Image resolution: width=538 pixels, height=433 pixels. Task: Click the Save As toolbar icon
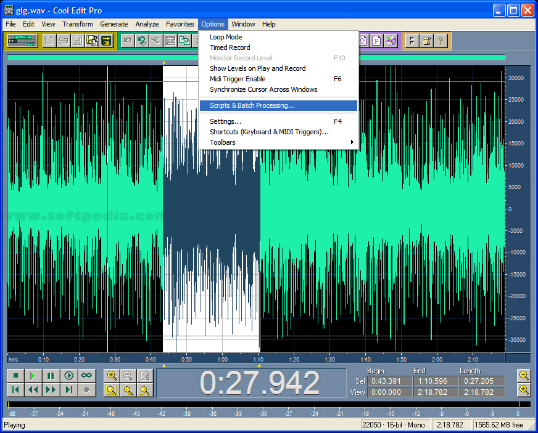[x=92, y=41]
